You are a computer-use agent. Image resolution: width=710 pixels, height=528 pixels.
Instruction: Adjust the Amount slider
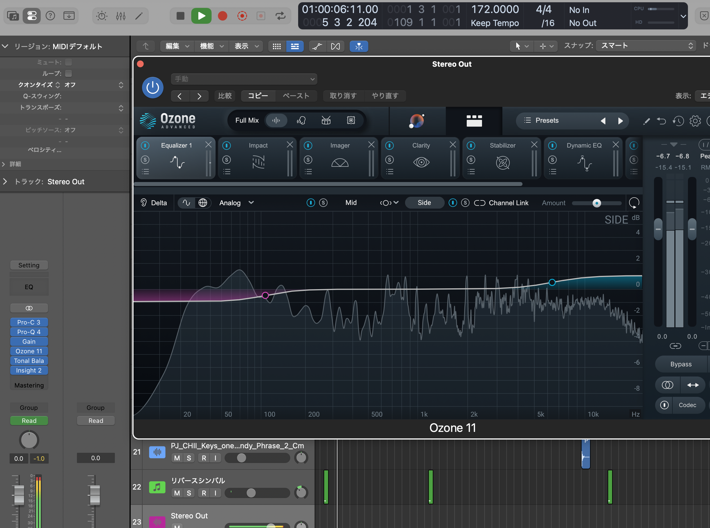pos(597,203)
